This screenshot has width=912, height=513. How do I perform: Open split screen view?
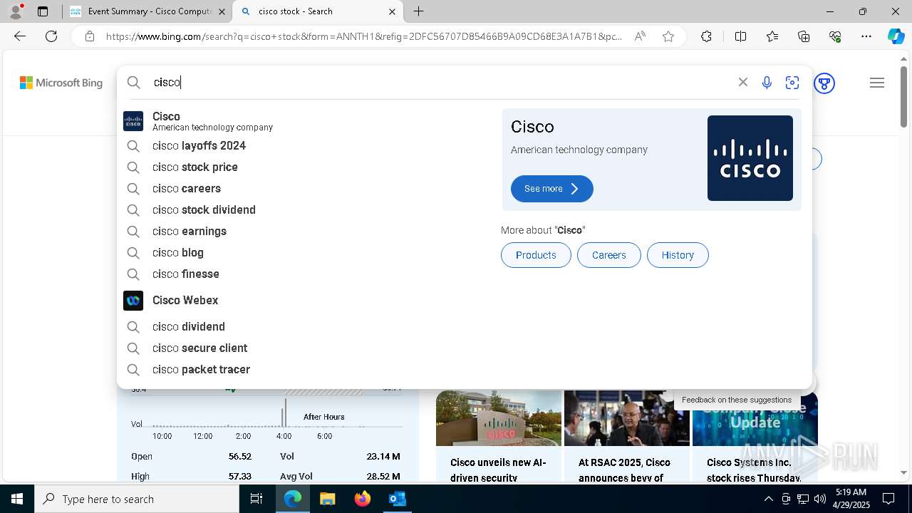(x=740, y=36)
